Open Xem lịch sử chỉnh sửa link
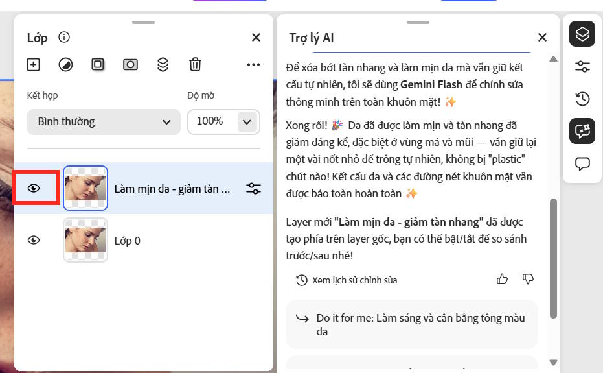The width and height of the screenshot is (603, 373). tap(347, 280)
